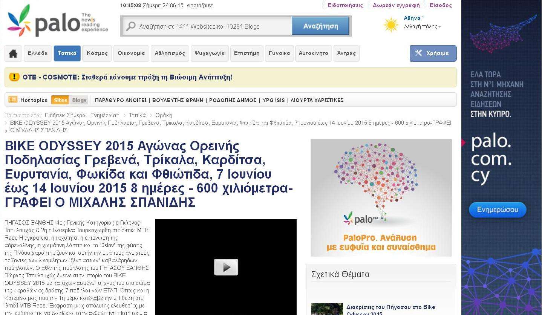Open hot topic ΛΙΟΥΡΤΑ ΧΑΡΙΣΤΙΚΕΣ
The height and width of the screenshot is (315, 542).
coord(317,100)
